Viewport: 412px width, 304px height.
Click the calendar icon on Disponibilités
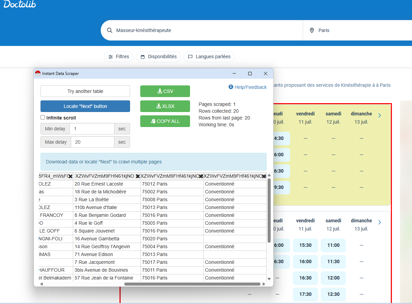(x=143, y=57)
